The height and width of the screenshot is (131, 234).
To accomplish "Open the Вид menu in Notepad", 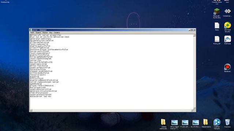I will [x=51, y=32].
